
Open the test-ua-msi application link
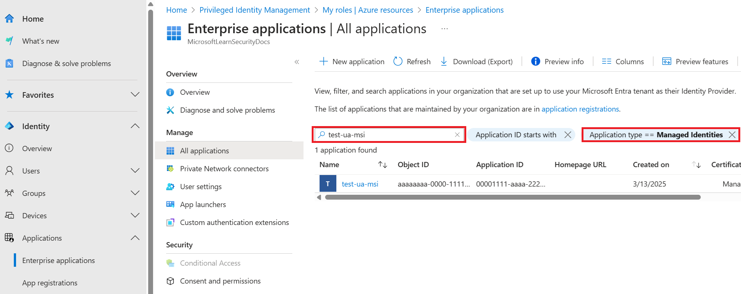tap(360, 184)
